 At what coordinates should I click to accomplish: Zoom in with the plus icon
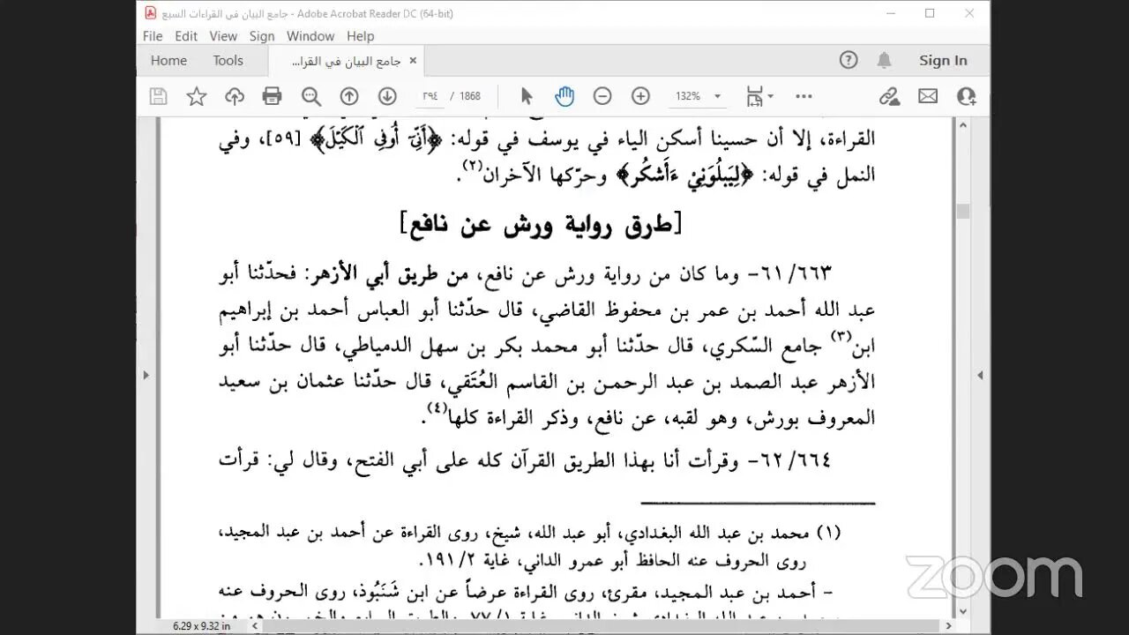point(641,96)
